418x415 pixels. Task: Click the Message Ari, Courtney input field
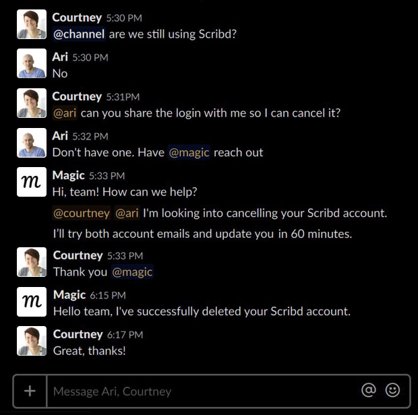pos(203,391)
